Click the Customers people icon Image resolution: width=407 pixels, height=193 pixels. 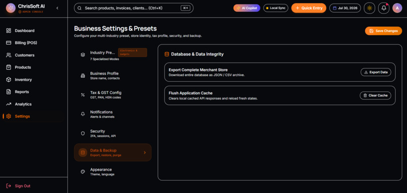(9, 55)
